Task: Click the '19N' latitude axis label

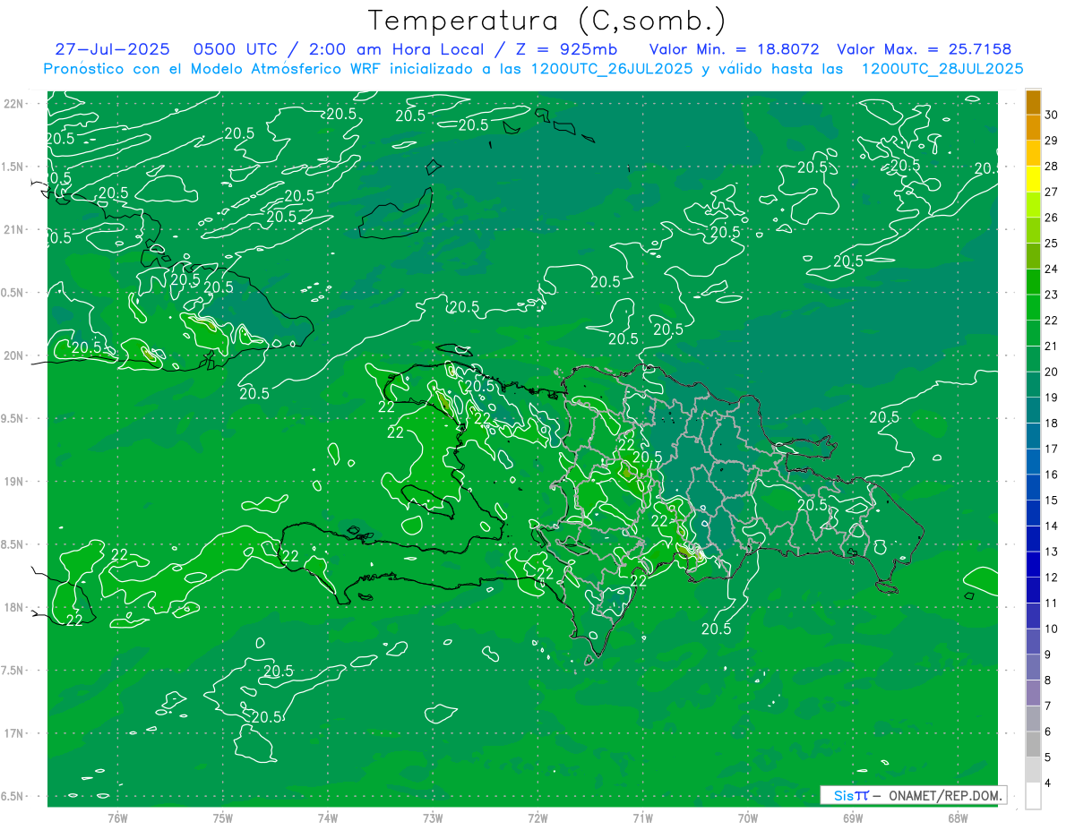Action: [x=13, y=482]
